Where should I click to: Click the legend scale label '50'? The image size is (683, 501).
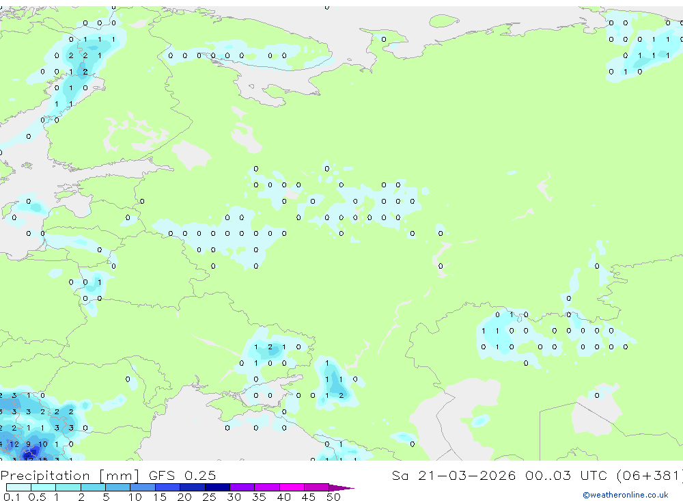tap(333, 497)
